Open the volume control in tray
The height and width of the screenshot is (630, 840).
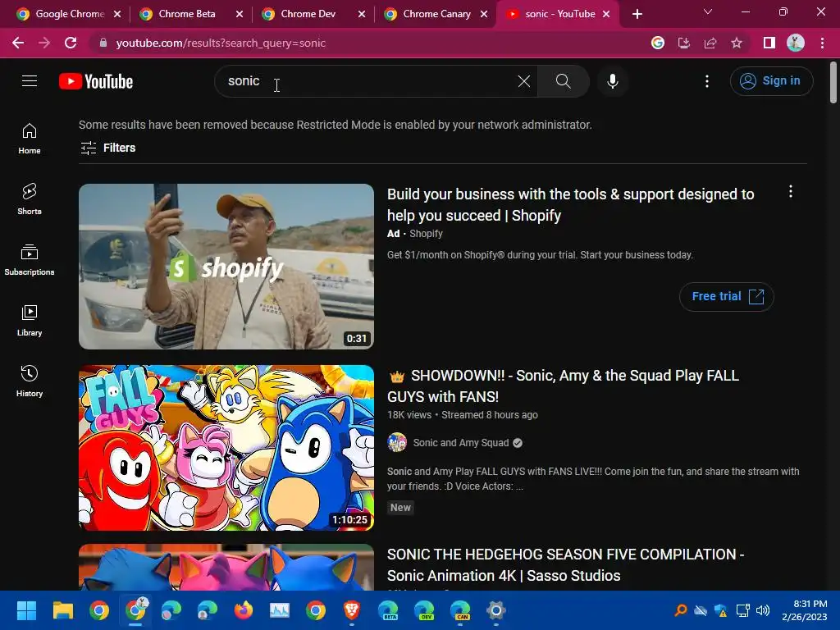(763, 610)
